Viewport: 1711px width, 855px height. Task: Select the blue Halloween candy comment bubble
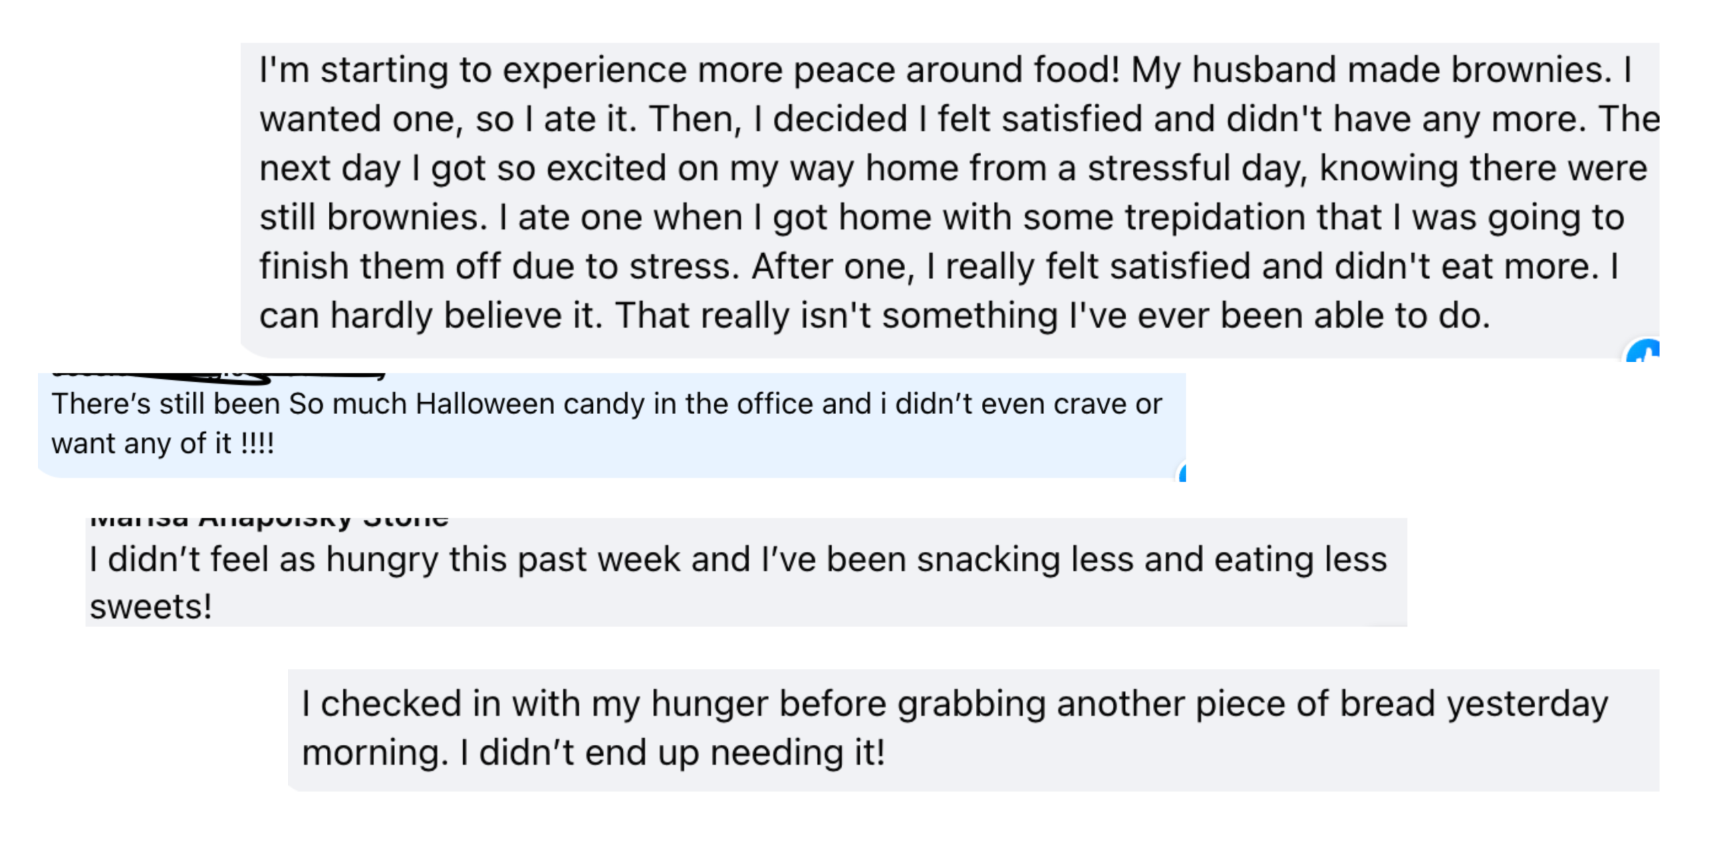pyautogui.click(x=612, y=425)
